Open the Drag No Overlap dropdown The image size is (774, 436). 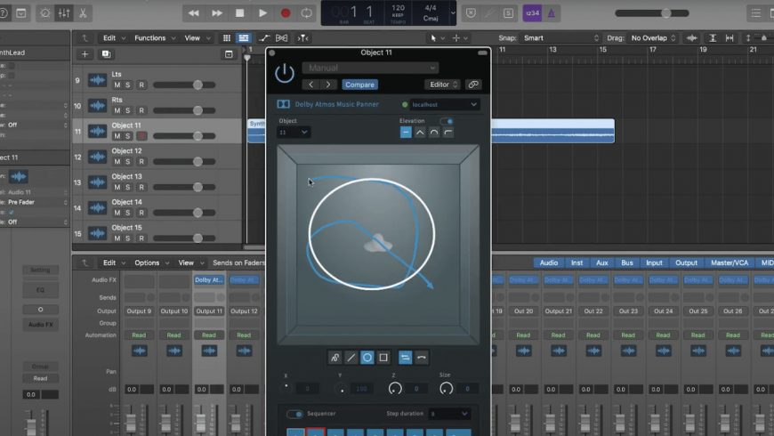(653, 38)
